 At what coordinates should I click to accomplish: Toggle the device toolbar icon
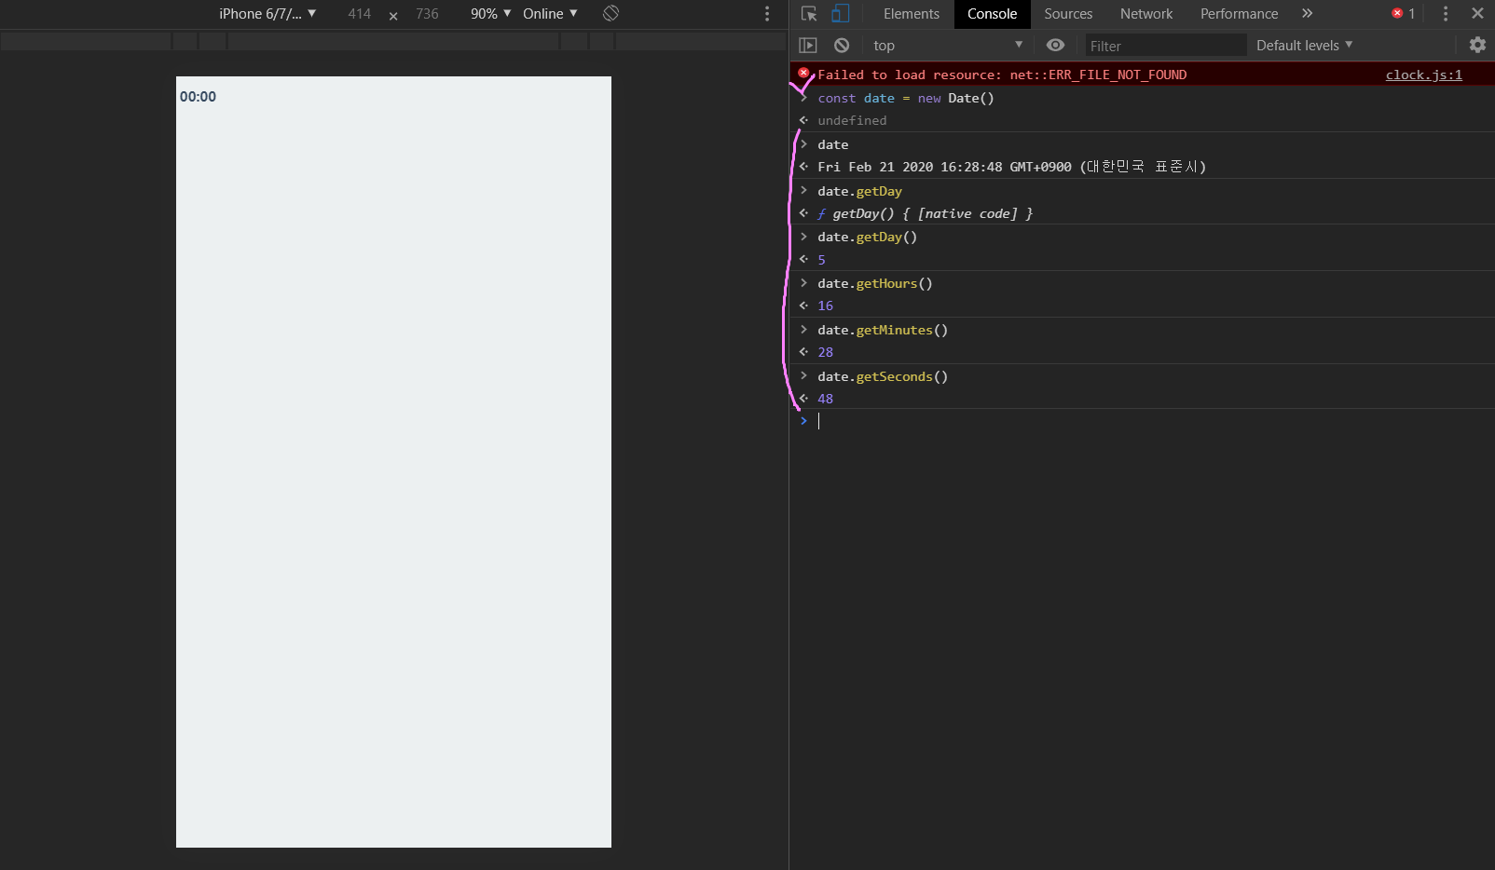840,14
